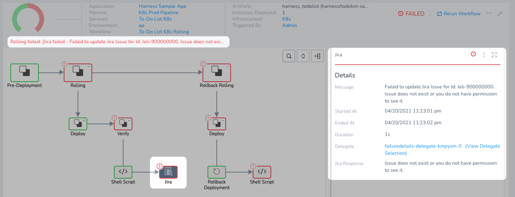Click the Jira panel title text

338,55
